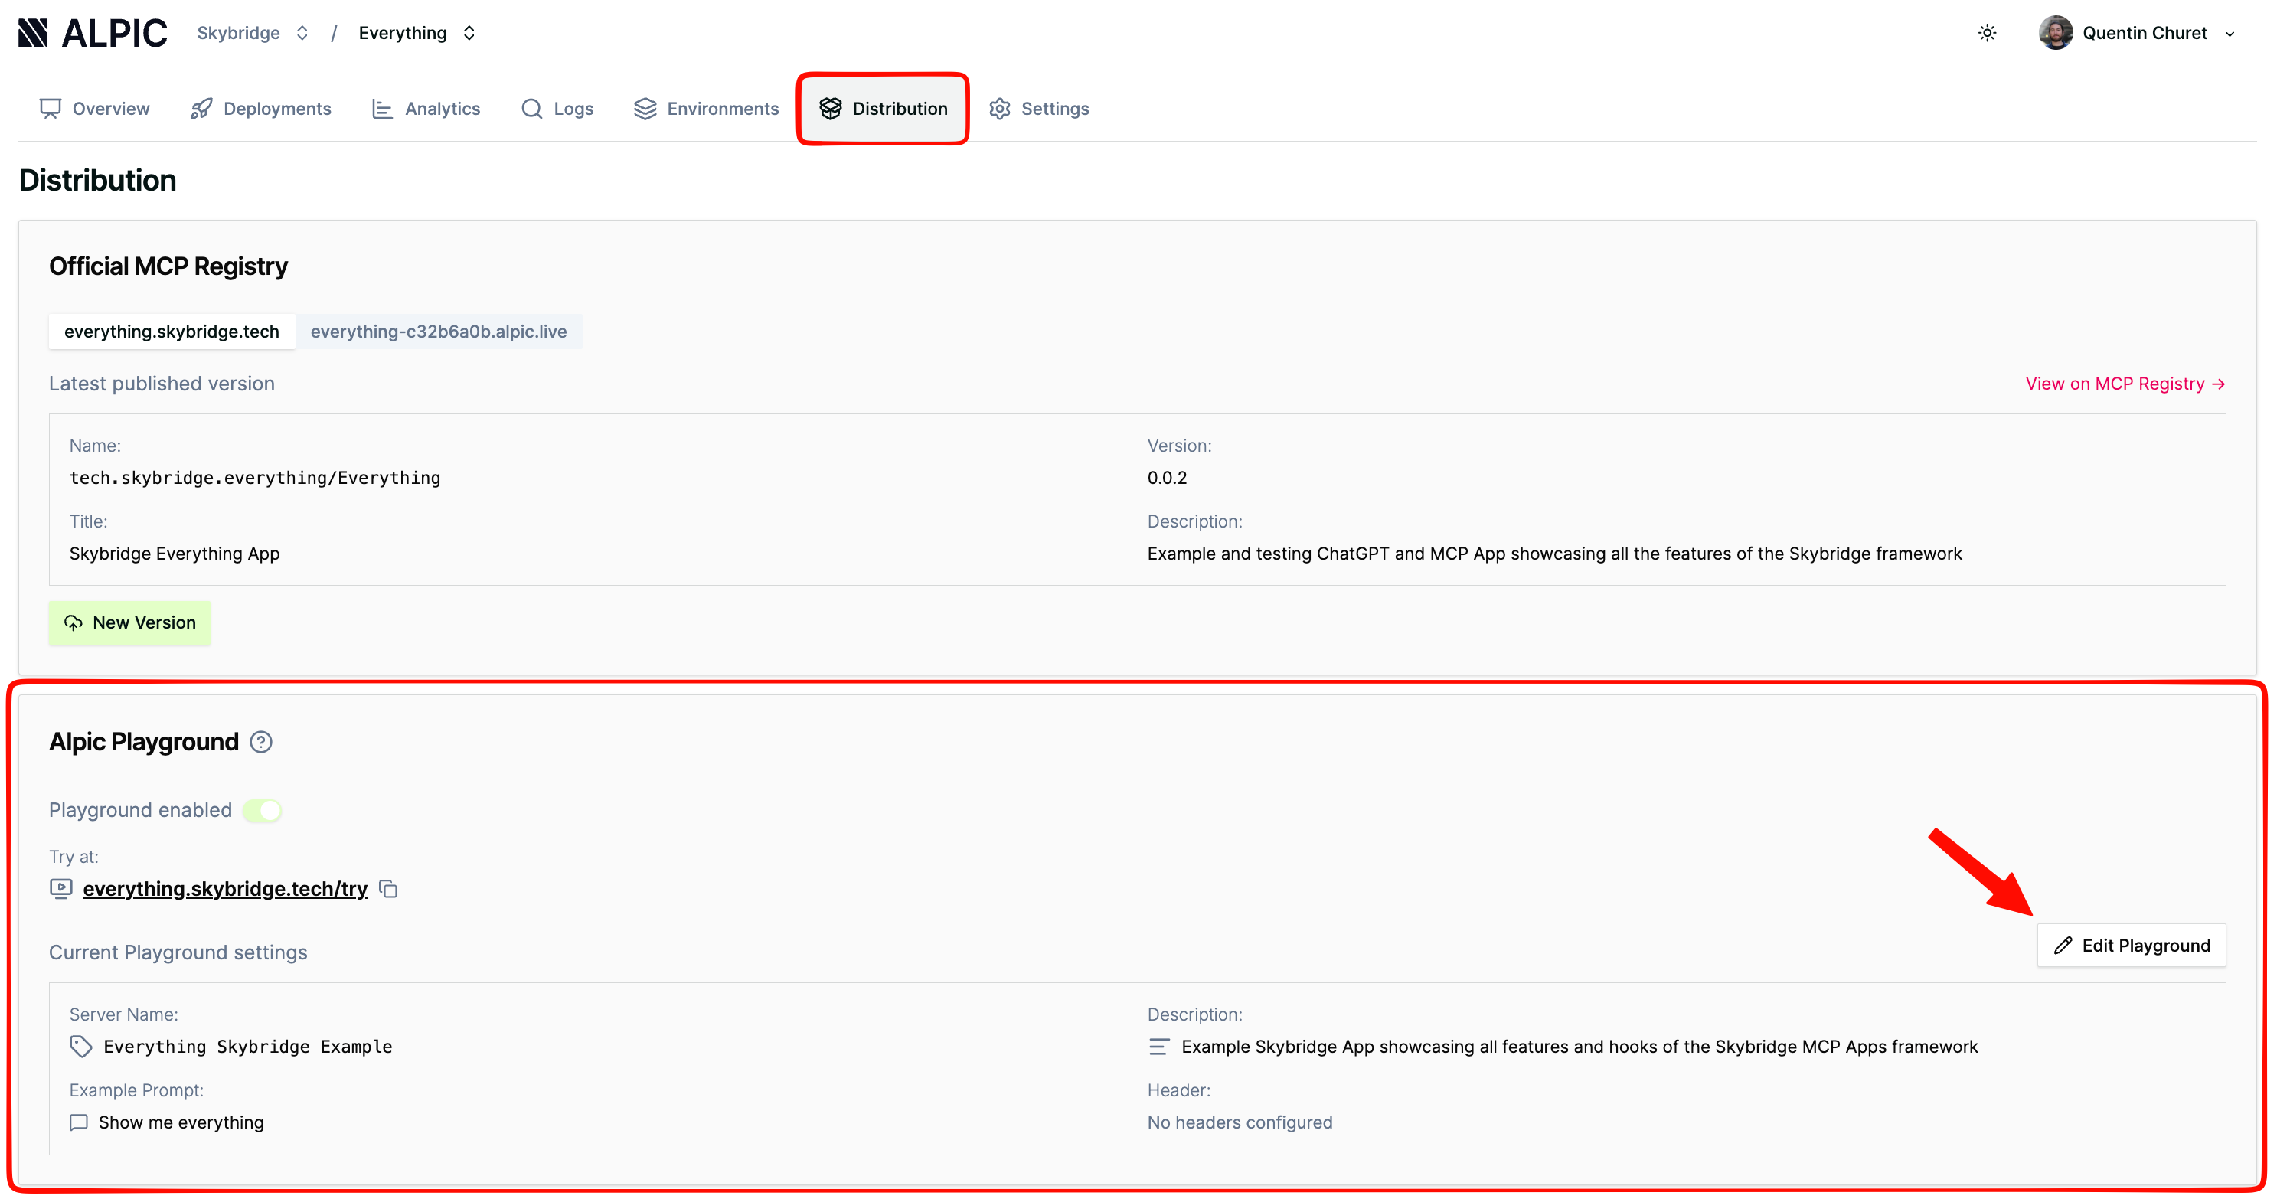The image size is (2277, 1199).
Task: Expand the Everything project switcher
Action: tap(469, 33)
